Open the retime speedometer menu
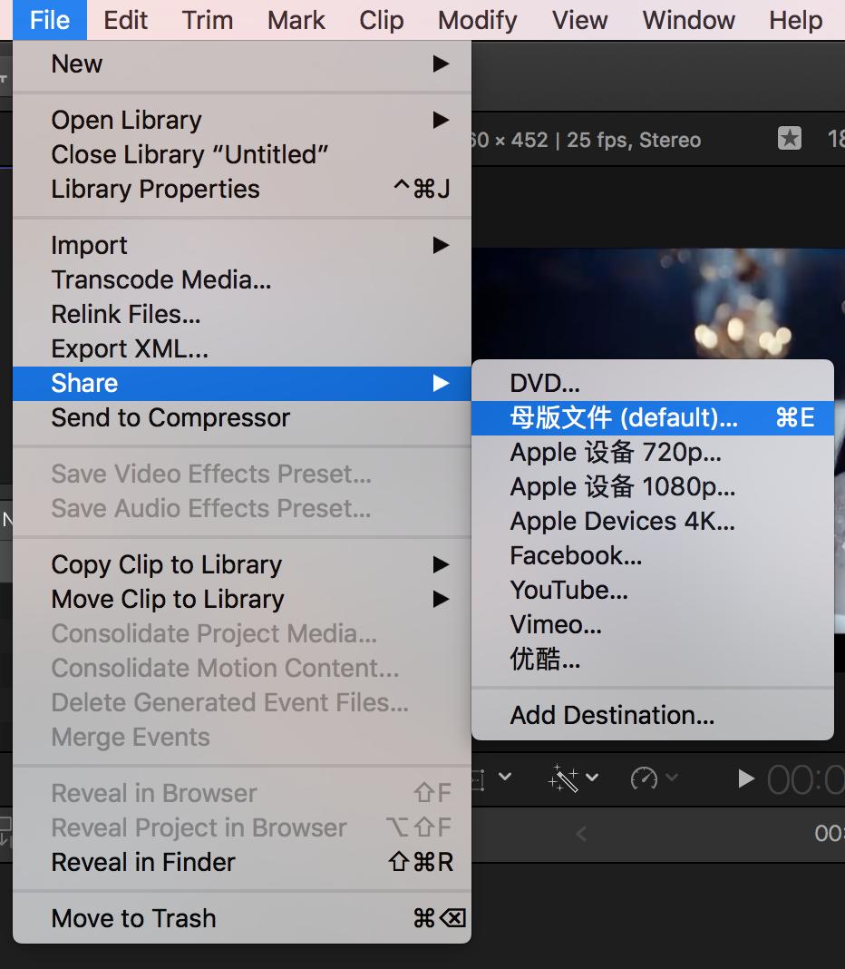 pyautogui.click(x=644, y=778)
